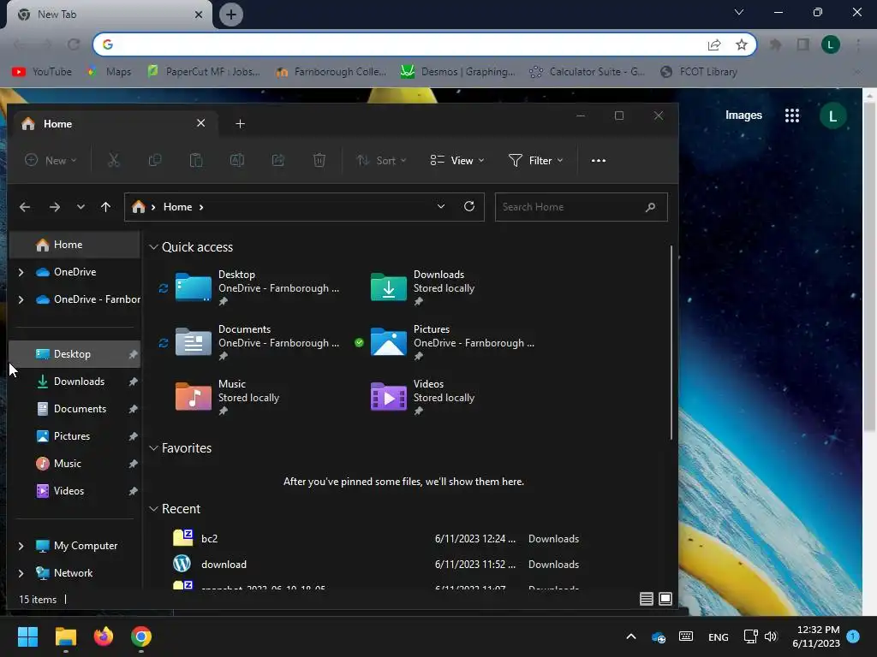The width and height of the screenshot is (877, 657).
Task: Open the New dropdown in Explorer
Action: tap(51, 160)
